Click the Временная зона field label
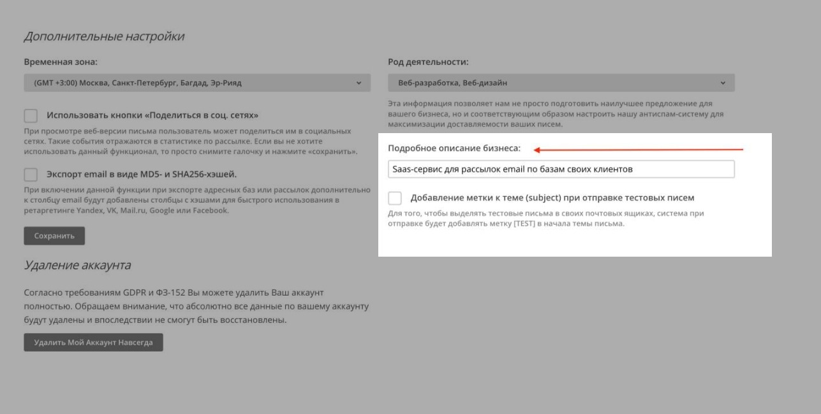 (61, 62)
